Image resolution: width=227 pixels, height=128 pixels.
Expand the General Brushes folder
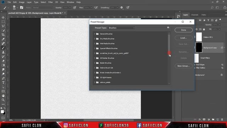pyautogui.click(x=94, y=34)
